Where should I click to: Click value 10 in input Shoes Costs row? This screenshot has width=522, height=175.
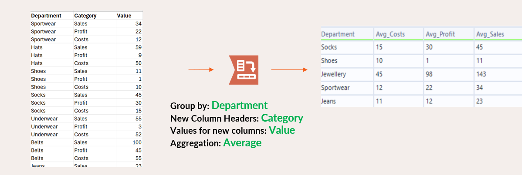[139, 87]
